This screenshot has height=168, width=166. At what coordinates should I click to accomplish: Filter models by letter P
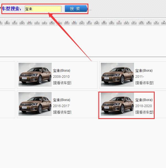pos(89,22)
